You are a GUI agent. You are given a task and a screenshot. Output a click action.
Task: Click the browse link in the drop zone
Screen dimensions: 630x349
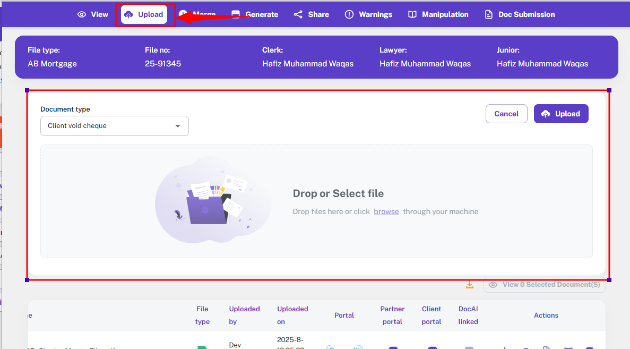coord(386,211)
